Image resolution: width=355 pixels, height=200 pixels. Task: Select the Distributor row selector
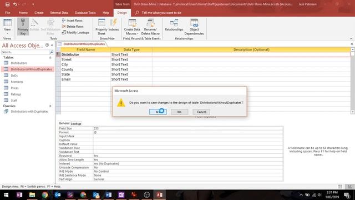tap(58, 54)
